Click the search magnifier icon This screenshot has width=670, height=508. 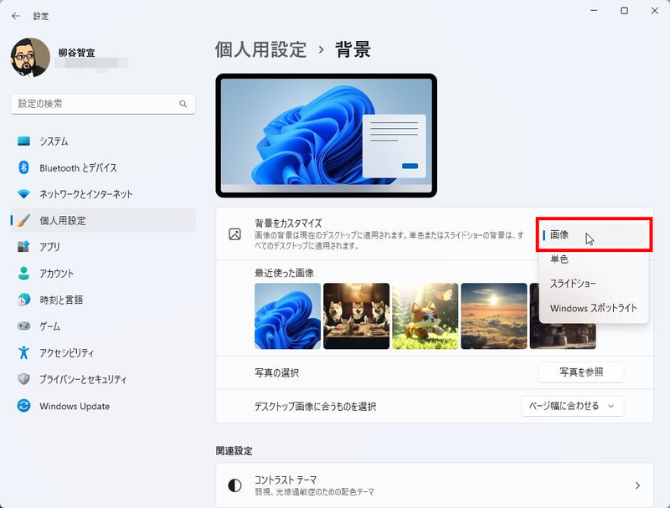click(183, 104)
